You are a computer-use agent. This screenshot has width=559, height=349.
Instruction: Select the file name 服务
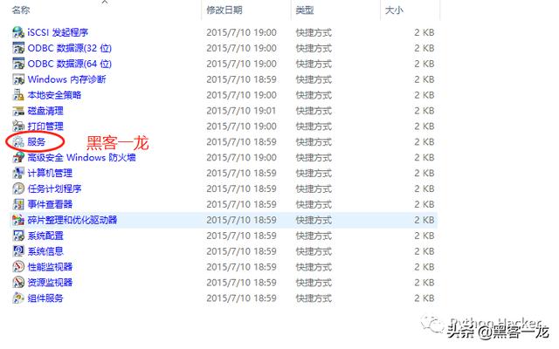[37, 141]
